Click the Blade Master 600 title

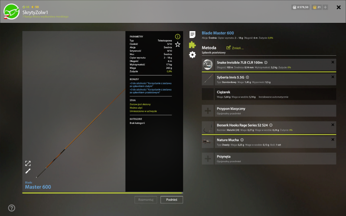(218, 33)
